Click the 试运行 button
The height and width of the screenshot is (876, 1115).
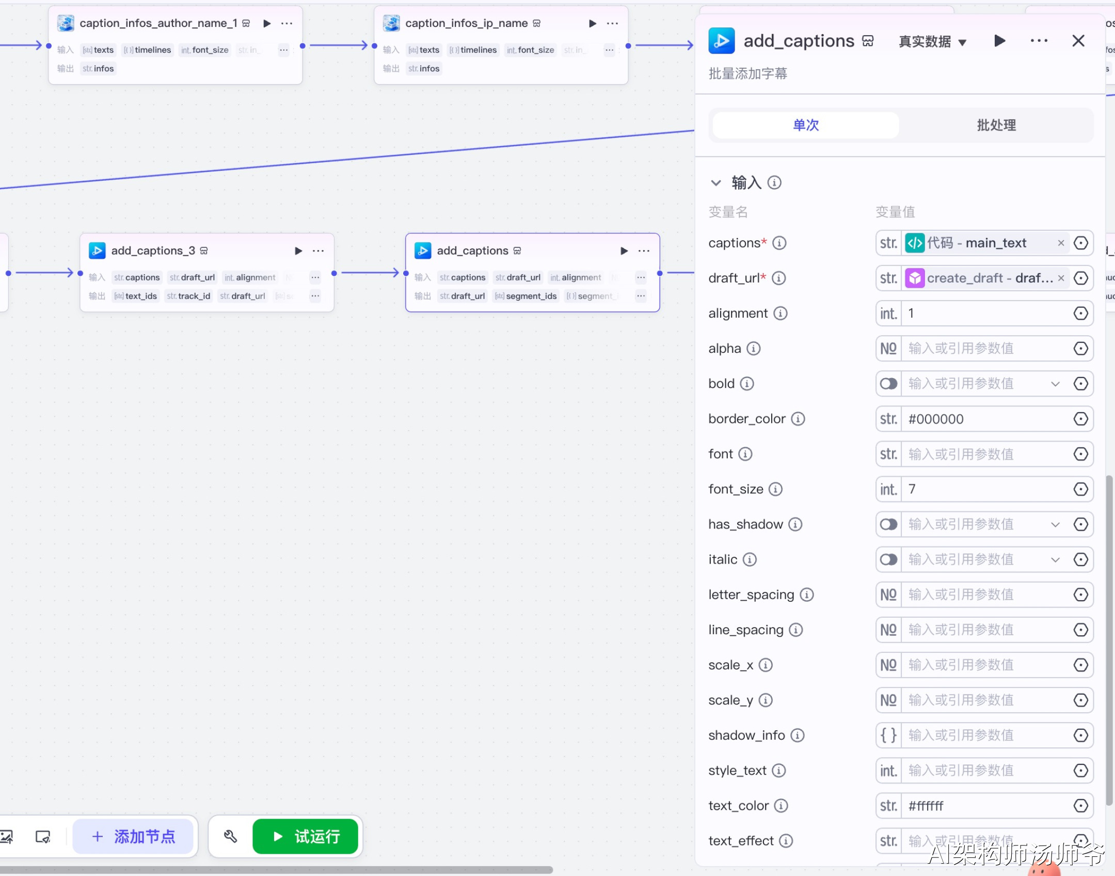(x=306, y=836)
